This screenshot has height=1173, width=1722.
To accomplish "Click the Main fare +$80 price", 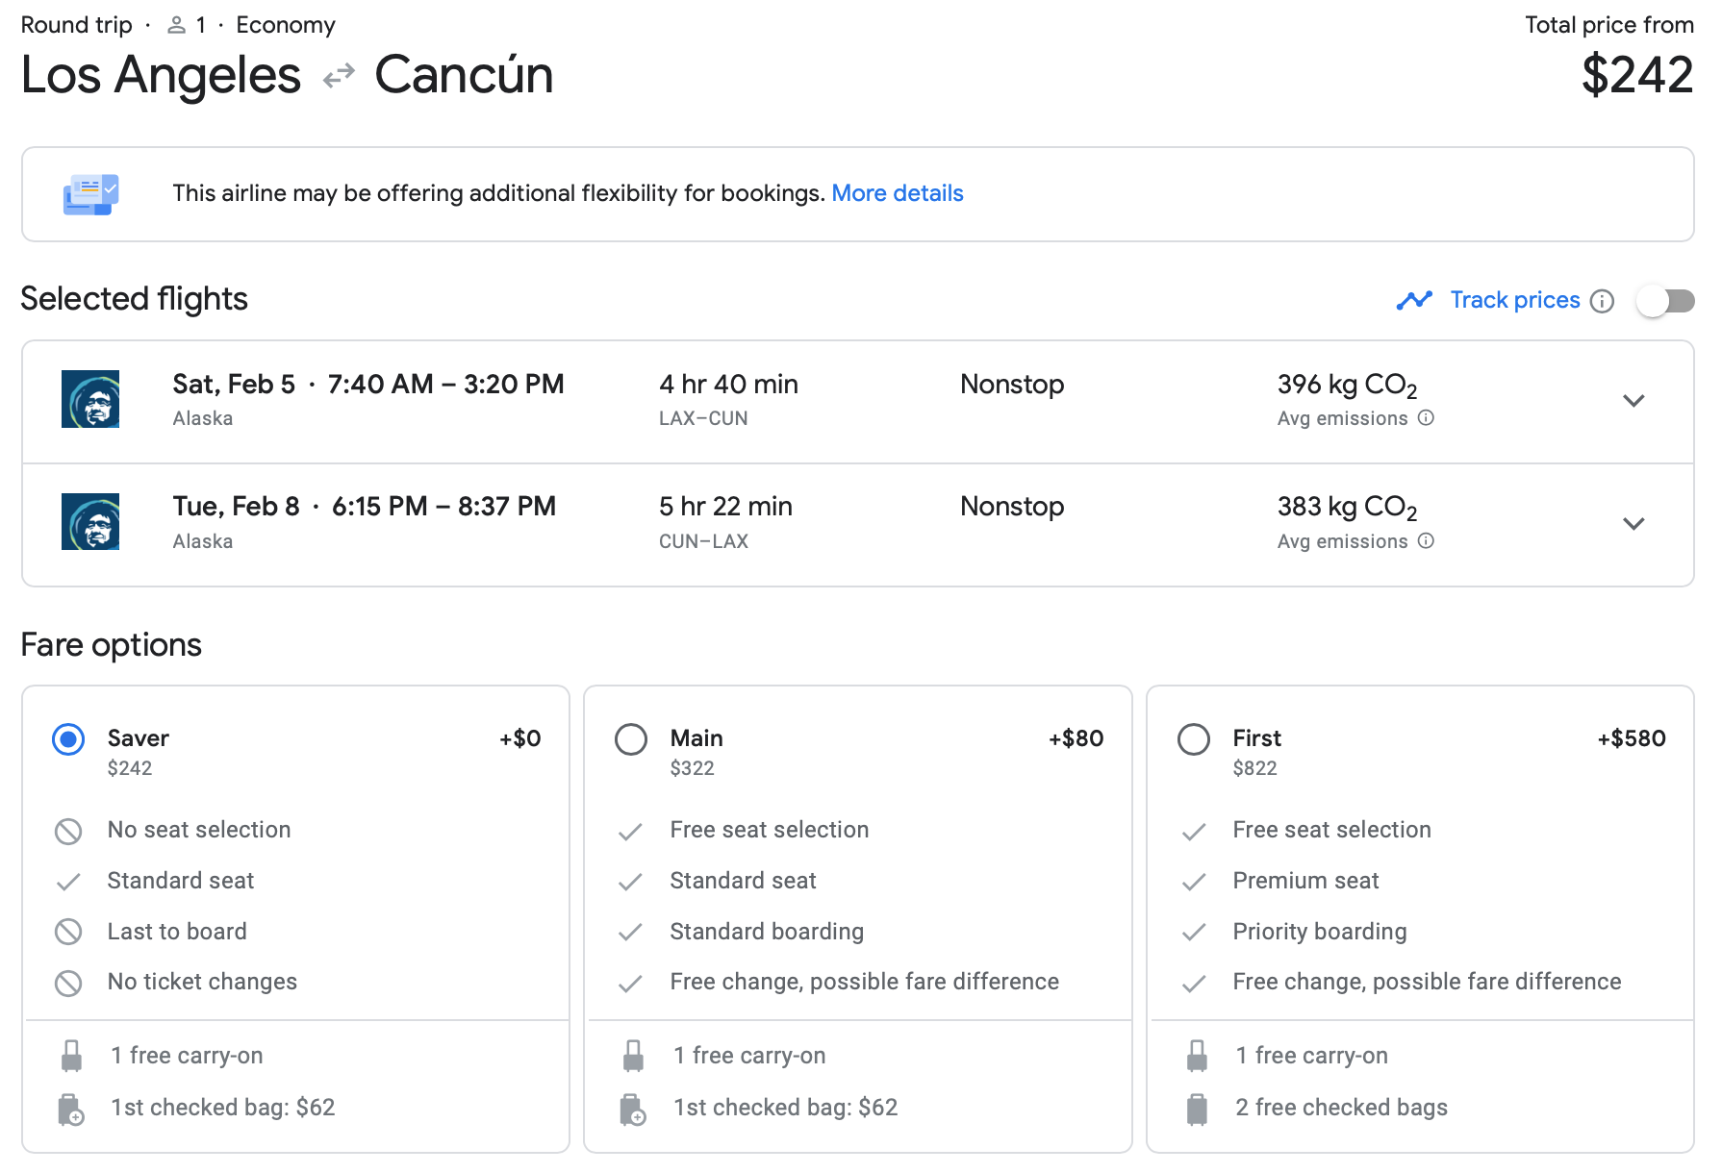I will click(1076, 738).
